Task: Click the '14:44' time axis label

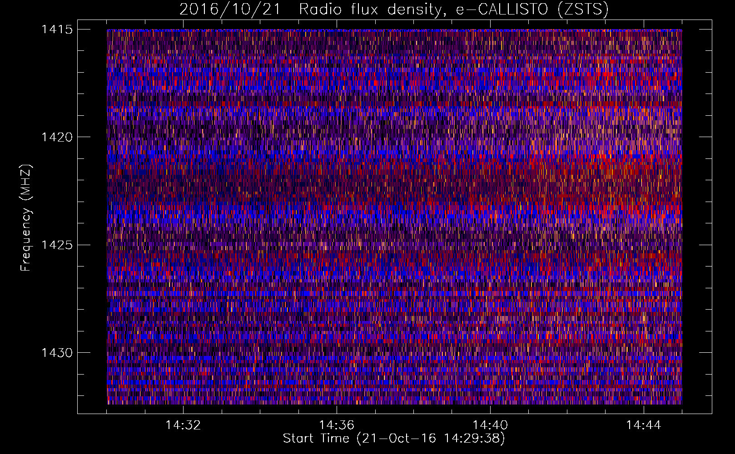Action: 644,425
